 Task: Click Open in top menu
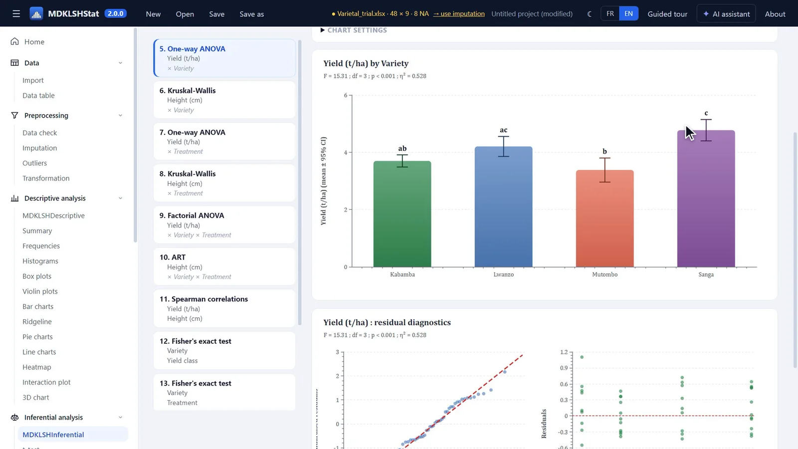point(185,14)
